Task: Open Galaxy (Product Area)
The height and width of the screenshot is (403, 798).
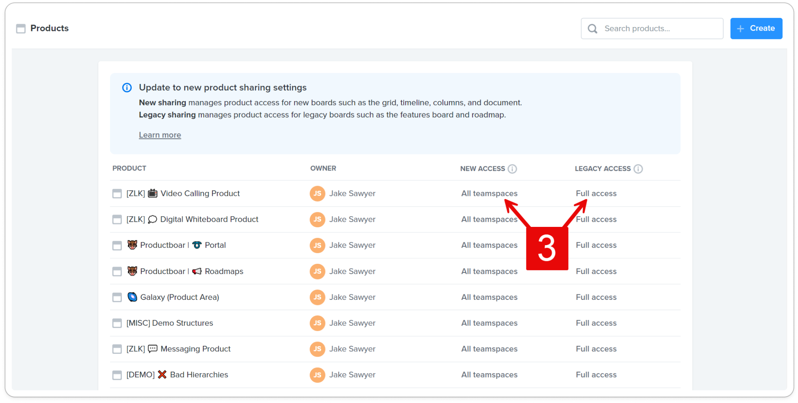Action: (x=173, y=297)
